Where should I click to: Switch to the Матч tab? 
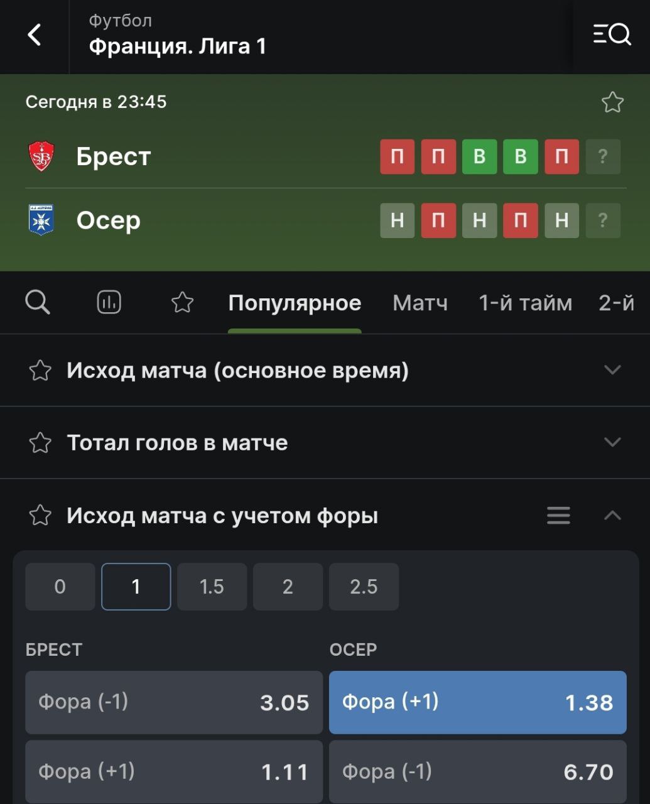(420, 303)
